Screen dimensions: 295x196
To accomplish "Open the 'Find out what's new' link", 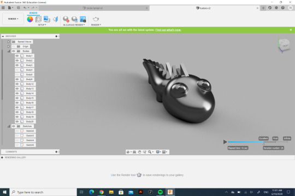I will (x=168, y=30).
